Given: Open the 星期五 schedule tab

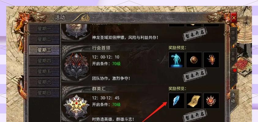Looking at the screenshot, I should point(44,71).
